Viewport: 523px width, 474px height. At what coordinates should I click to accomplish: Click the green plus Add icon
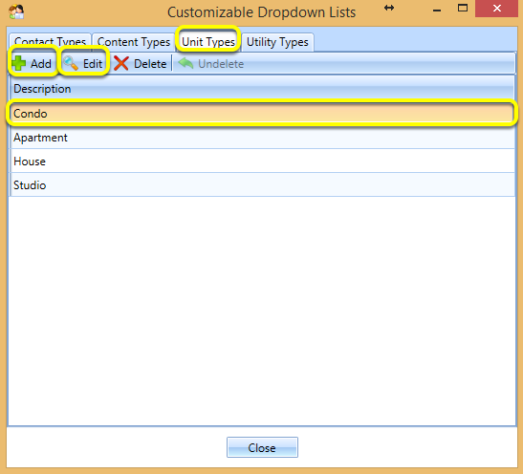tap(19, 63)
